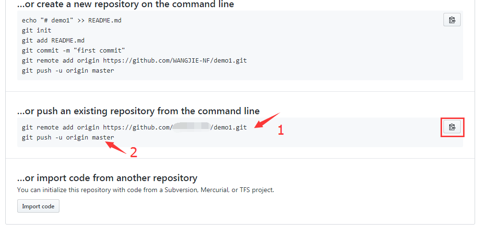Click the Import code button
The width and height of the screenshot is (477, 226).
click(x=38, y=206)
